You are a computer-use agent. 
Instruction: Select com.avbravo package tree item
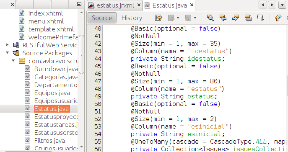[x=53, y=61]
